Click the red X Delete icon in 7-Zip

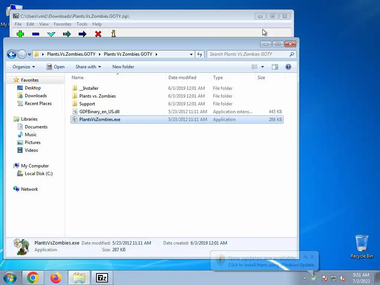[98, 34]
